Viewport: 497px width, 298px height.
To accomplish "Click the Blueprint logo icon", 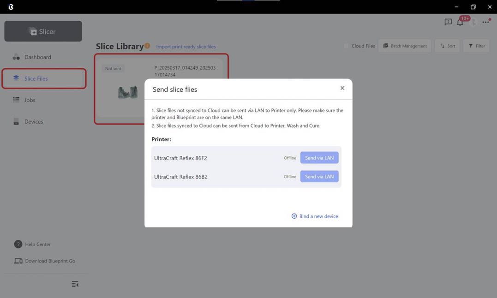I will [x=11, y=6].
